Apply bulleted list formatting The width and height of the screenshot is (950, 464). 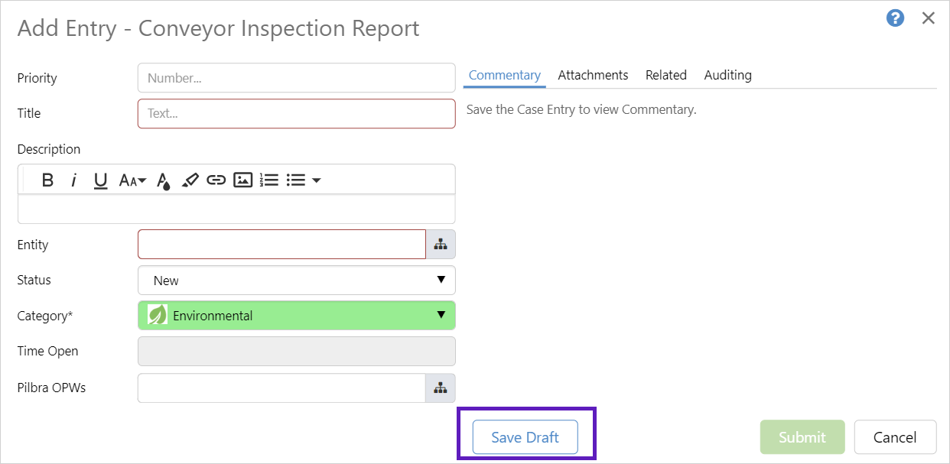(x=295, y=180)
